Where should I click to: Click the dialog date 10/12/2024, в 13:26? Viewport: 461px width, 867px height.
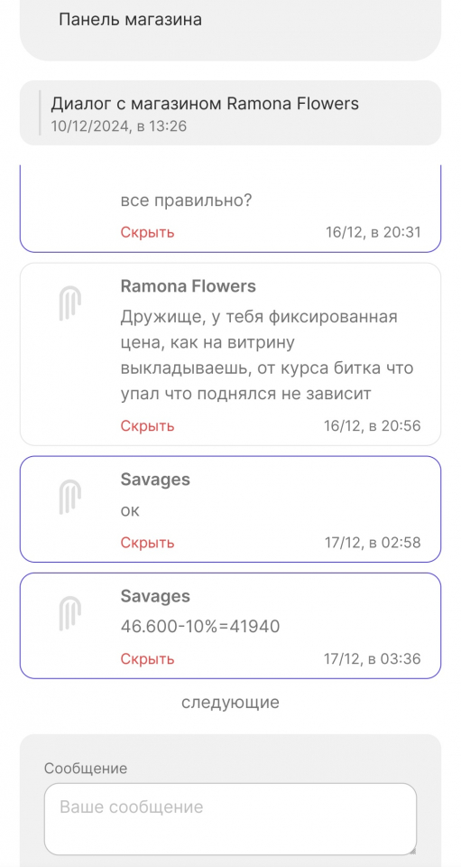pyautogui.click(x=119, y=126)
